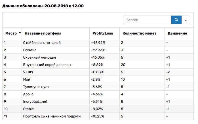This screenshot has height=124, width=198.
Task: Select the Внутренний еврей доволен row
Action: (98, 65)
